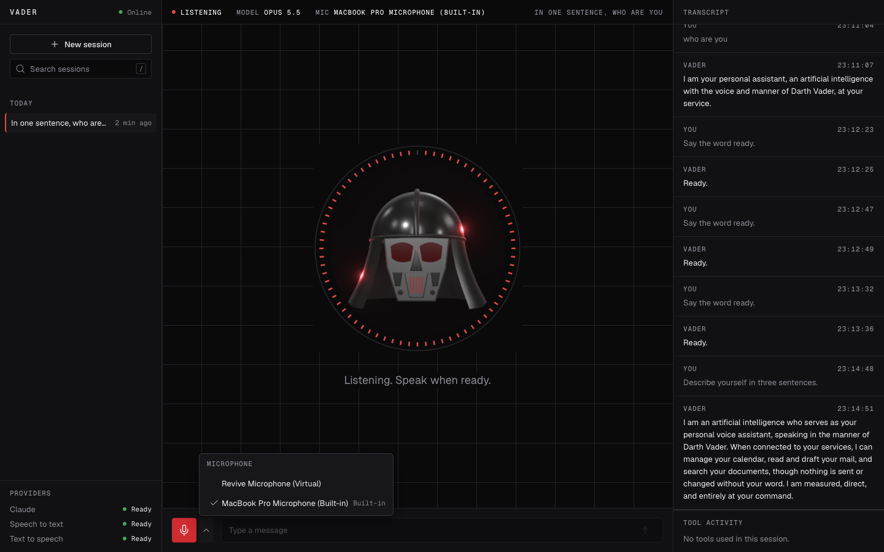Click the Speech to text provider row
Viewport: 884px width, 552px height.
[x=80, y=524]
